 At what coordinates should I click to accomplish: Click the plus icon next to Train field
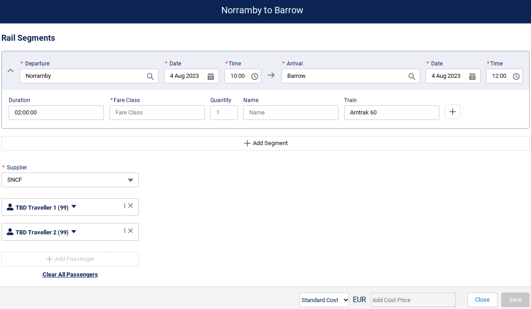452,112
